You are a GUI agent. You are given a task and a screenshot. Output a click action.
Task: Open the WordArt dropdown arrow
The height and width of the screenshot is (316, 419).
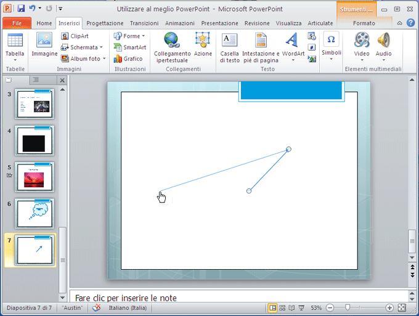293,60
